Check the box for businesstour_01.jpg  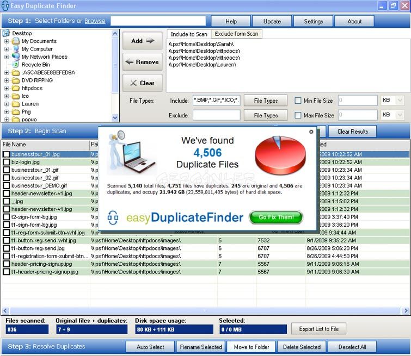coord(7,154)
